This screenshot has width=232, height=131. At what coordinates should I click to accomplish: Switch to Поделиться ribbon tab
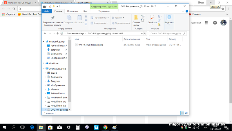coord(73,11)
